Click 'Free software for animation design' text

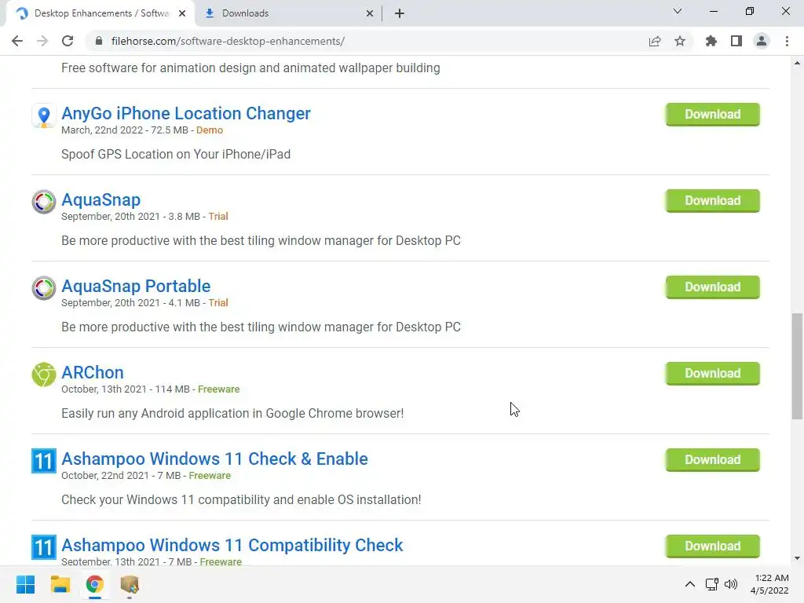pyautogui.click(x=250, y=68)
